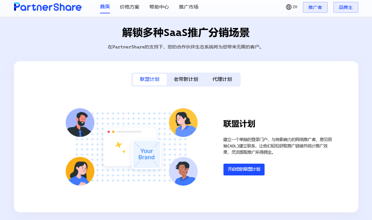This screenshot has width=372, height=220.
Task: Click the 推广者 button
Action: tap(315, 7)
